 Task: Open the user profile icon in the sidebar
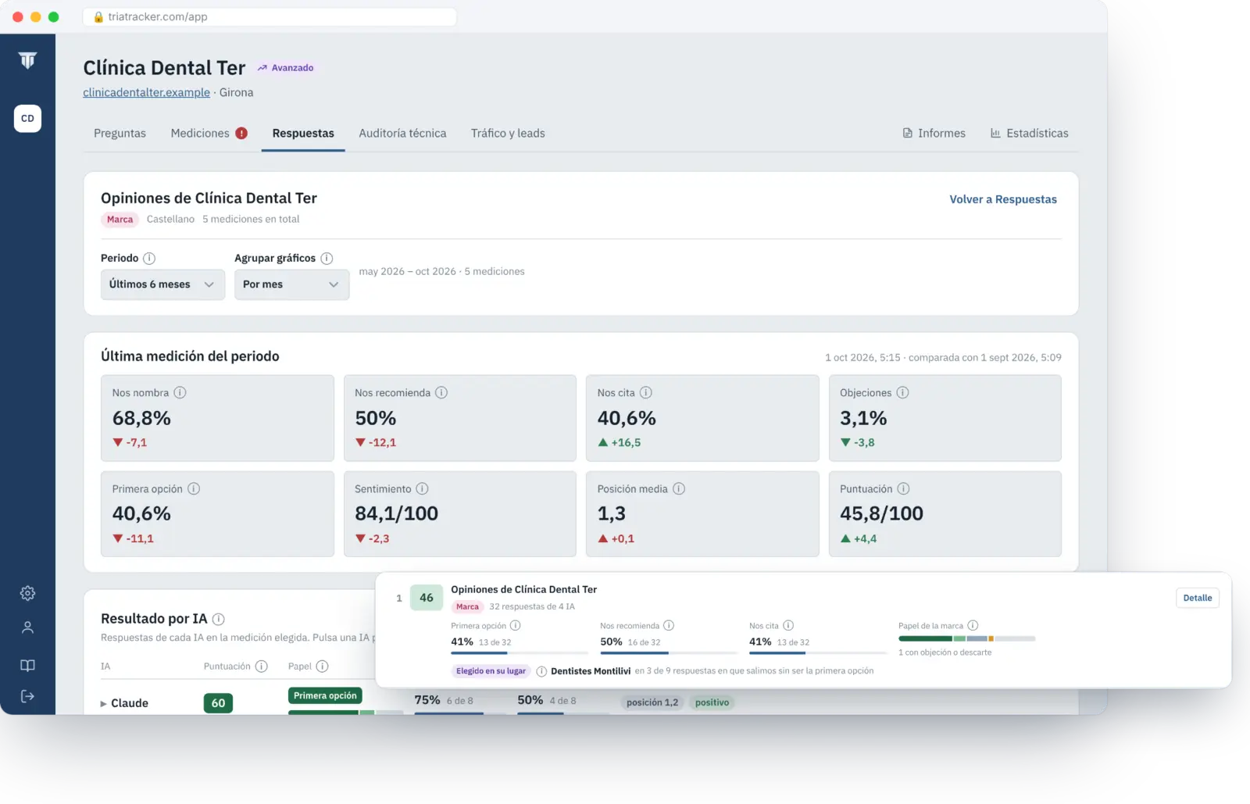click(27, 627)
